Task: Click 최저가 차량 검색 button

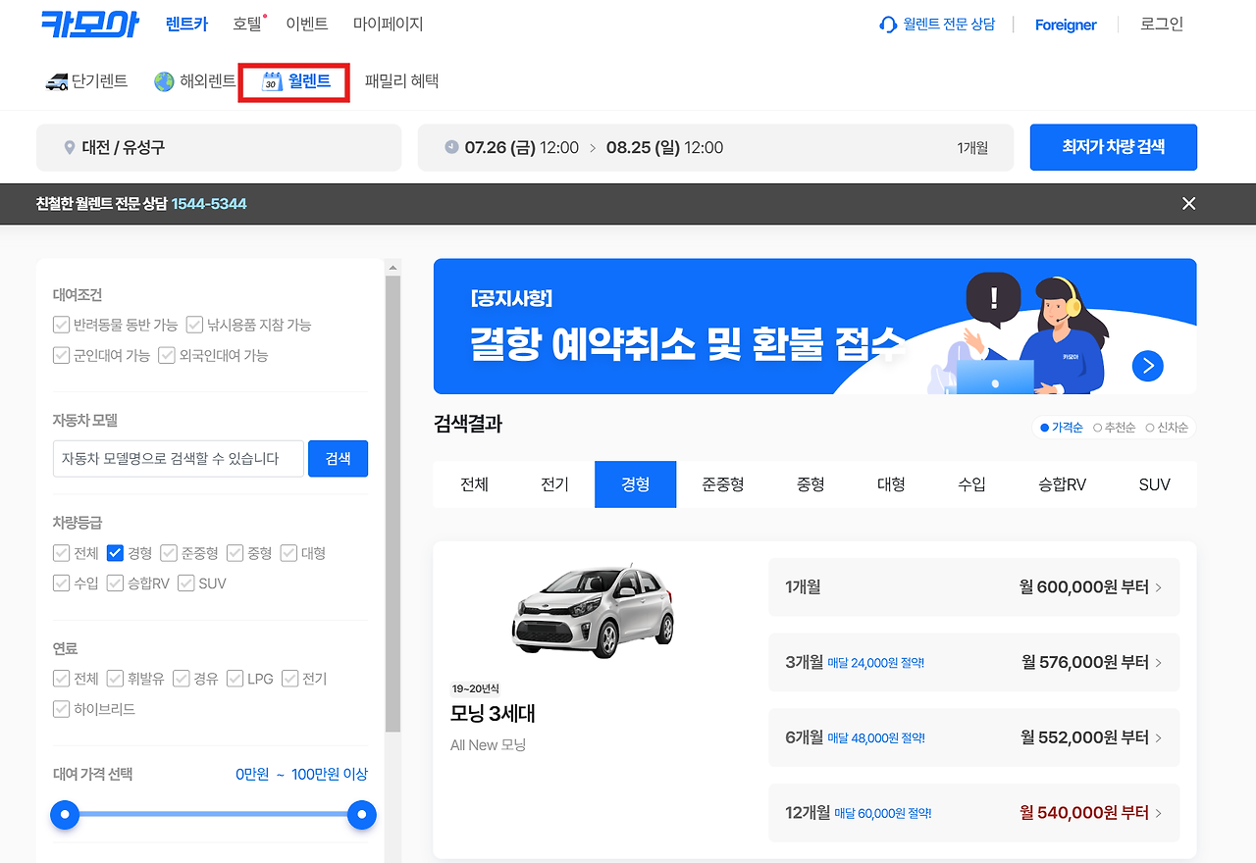Action: tap(1114, 147)
